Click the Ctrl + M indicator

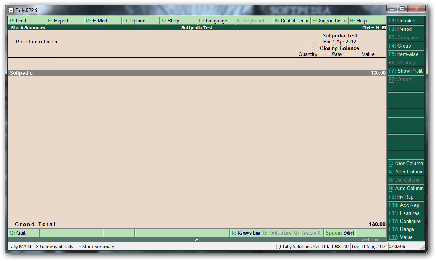[370, 27]
